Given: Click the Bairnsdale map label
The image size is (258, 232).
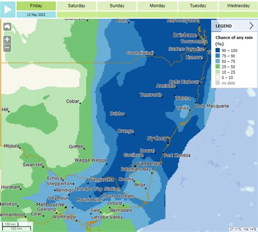Looking at the screenshot, I should coord(121,210).
